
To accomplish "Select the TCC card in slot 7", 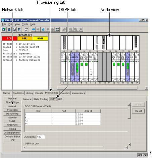I will [91, 67].
